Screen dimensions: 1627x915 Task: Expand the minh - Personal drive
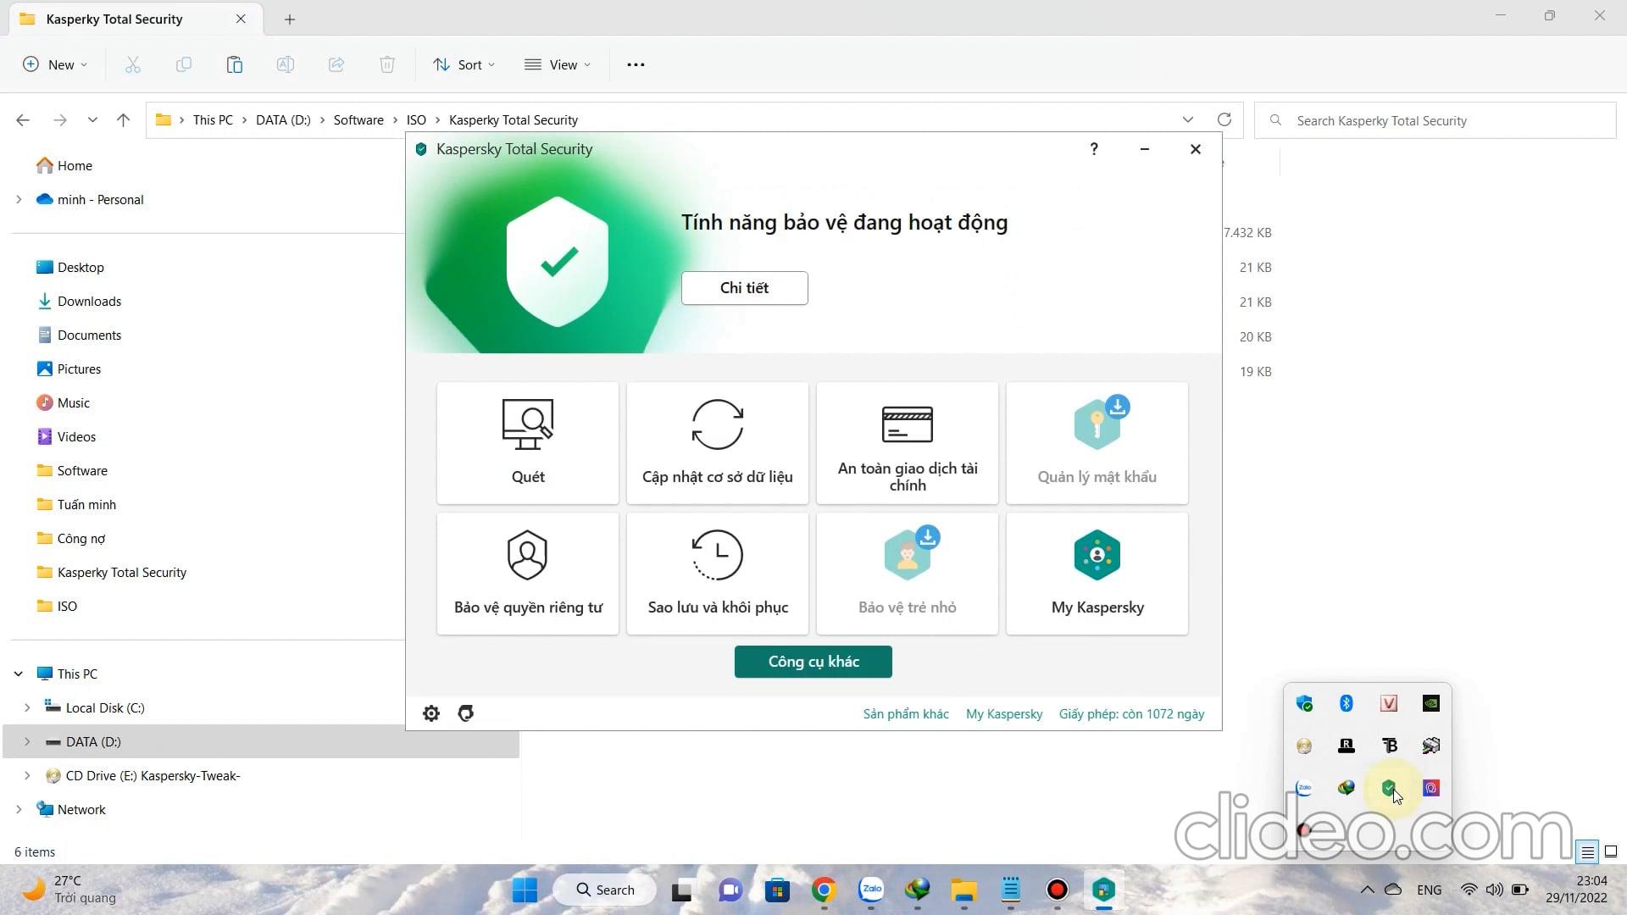pyautogui.click(x=18, y=199)
